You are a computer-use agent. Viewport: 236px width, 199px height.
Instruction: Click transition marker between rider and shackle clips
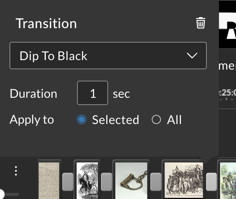(107, 182)
